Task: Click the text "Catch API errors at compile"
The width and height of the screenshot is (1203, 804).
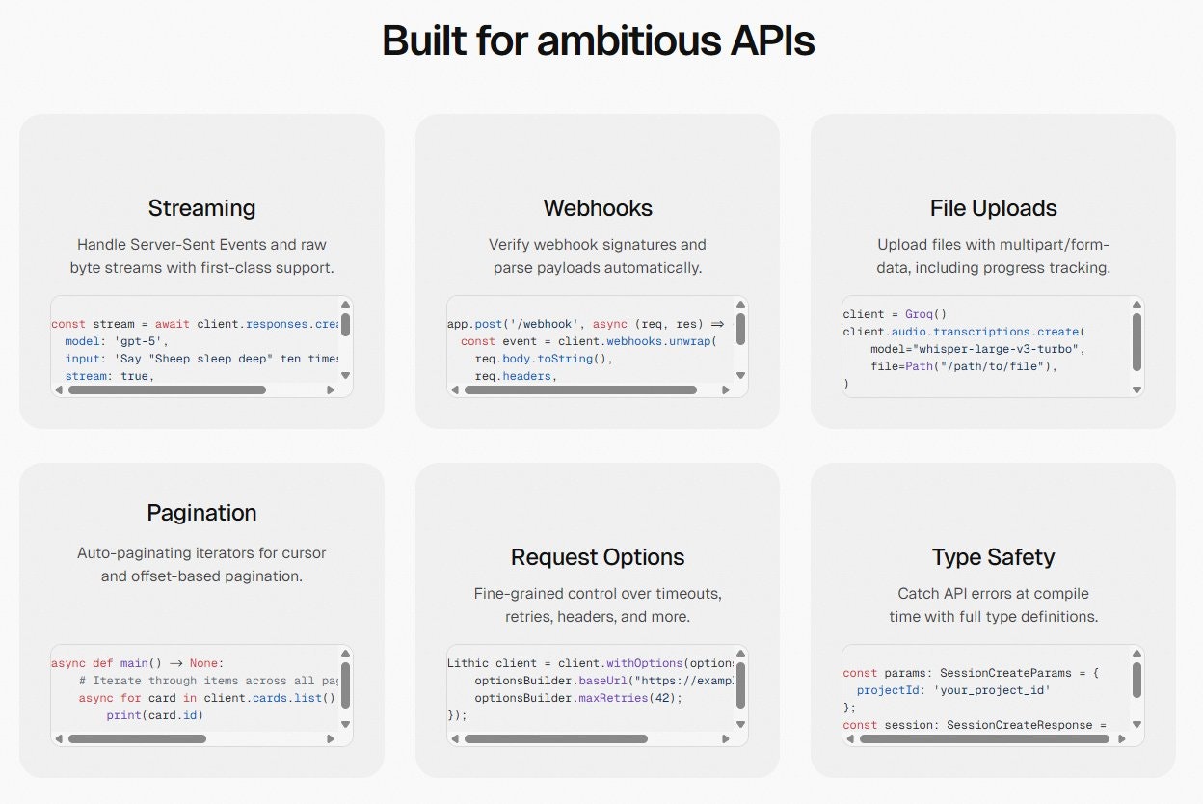Action: (993, 594)
